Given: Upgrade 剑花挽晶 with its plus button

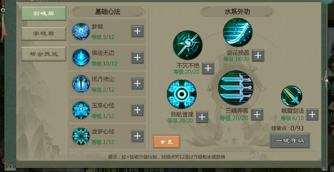Looking at the screenshot, I should 258,56.
